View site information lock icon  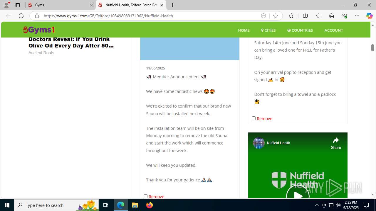[37, 16]
